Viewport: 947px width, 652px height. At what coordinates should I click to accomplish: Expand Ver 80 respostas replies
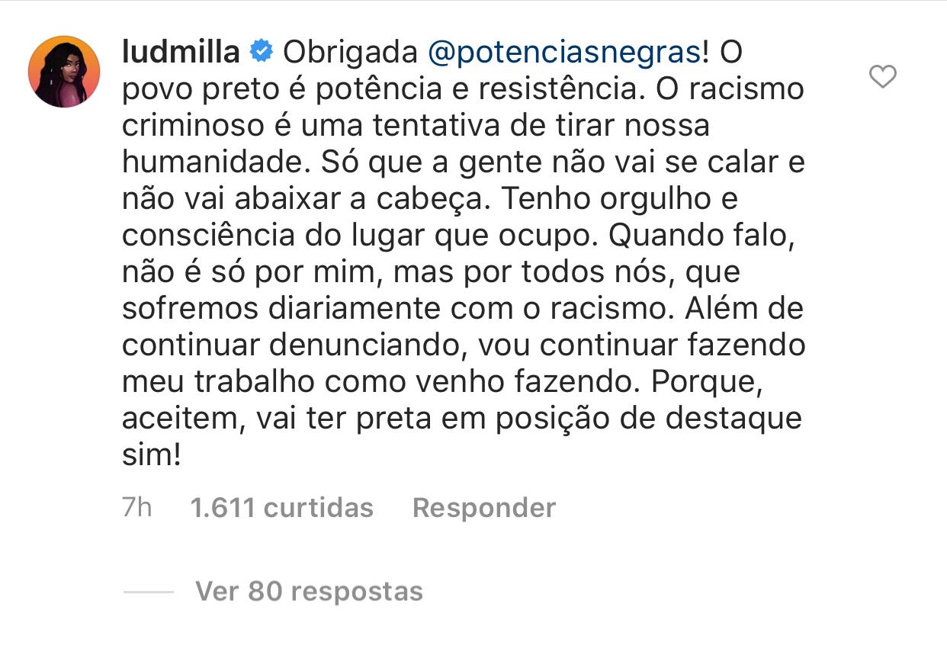309,591
